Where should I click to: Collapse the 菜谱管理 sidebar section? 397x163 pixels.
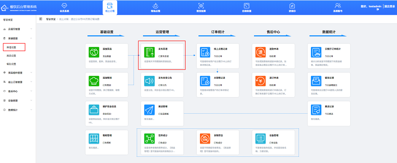(18, 38)
